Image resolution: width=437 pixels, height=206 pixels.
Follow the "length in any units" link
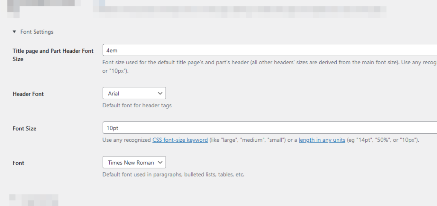tap(322, 140)
